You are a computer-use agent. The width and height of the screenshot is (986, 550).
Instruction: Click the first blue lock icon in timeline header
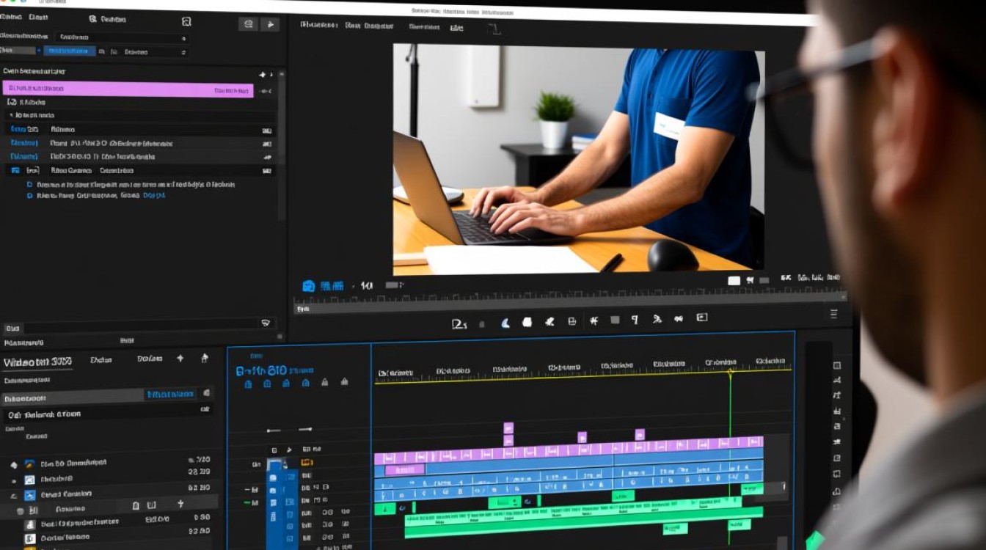(x=249, y=383)
